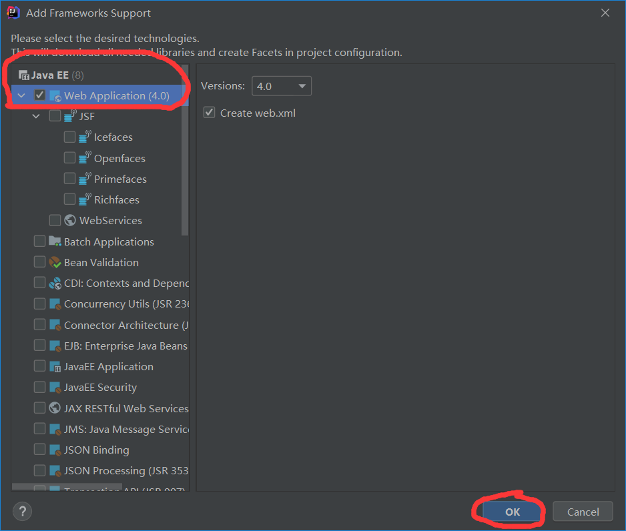Click the Icefaces icon
Screen dimensions: 626x531
click(x=85, y=137)
